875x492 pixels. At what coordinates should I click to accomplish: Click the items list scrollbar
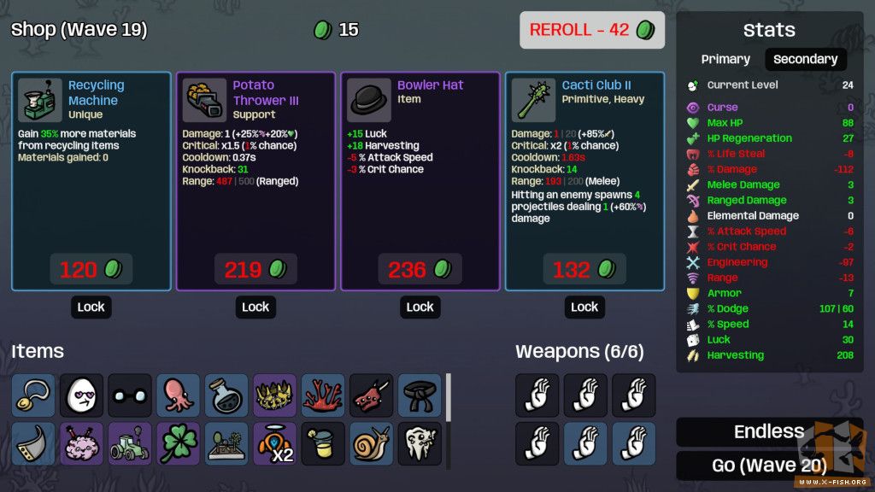tap(448, 397)
